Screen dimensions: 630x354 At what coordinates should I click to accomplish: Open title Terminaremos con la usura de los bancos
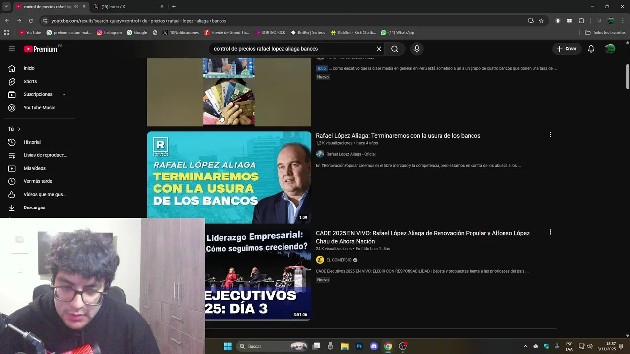click(x=398, y=136)
